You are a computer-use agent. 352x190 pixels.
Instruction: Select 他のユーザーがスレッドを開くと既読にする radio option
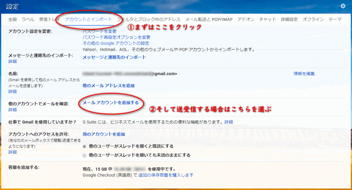coord(85,146)
